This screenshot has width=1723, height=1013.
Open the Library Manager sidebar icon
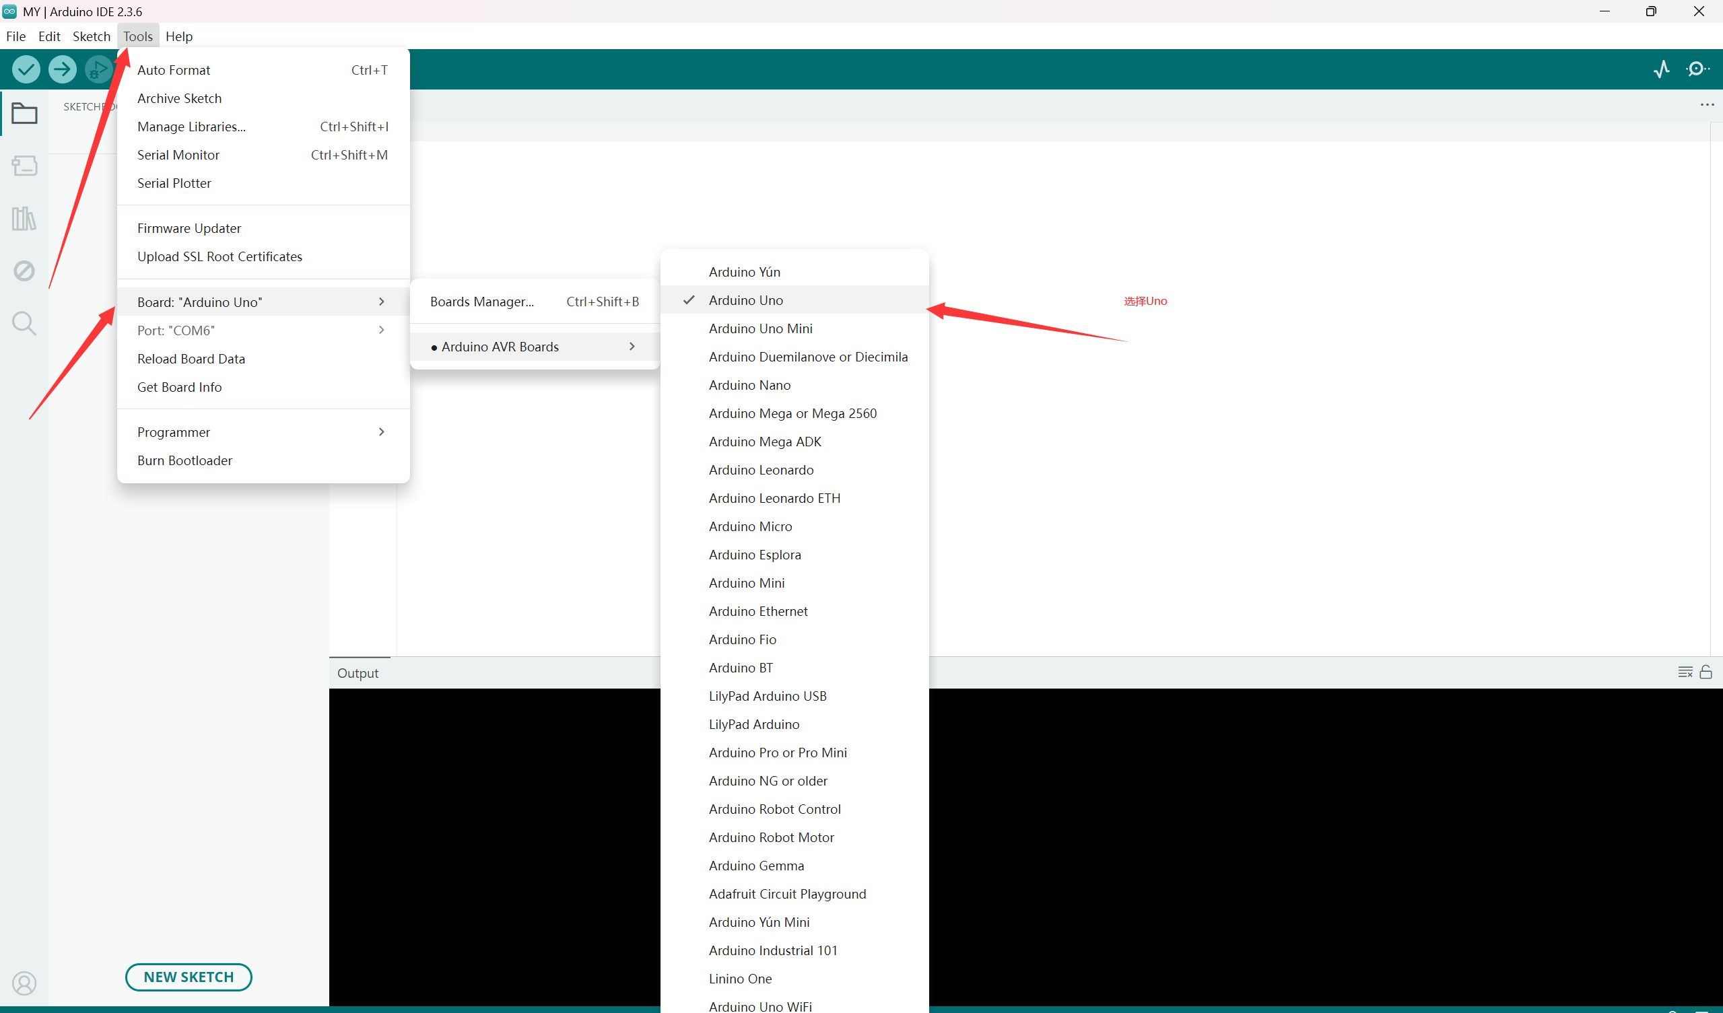click(24, 219)
